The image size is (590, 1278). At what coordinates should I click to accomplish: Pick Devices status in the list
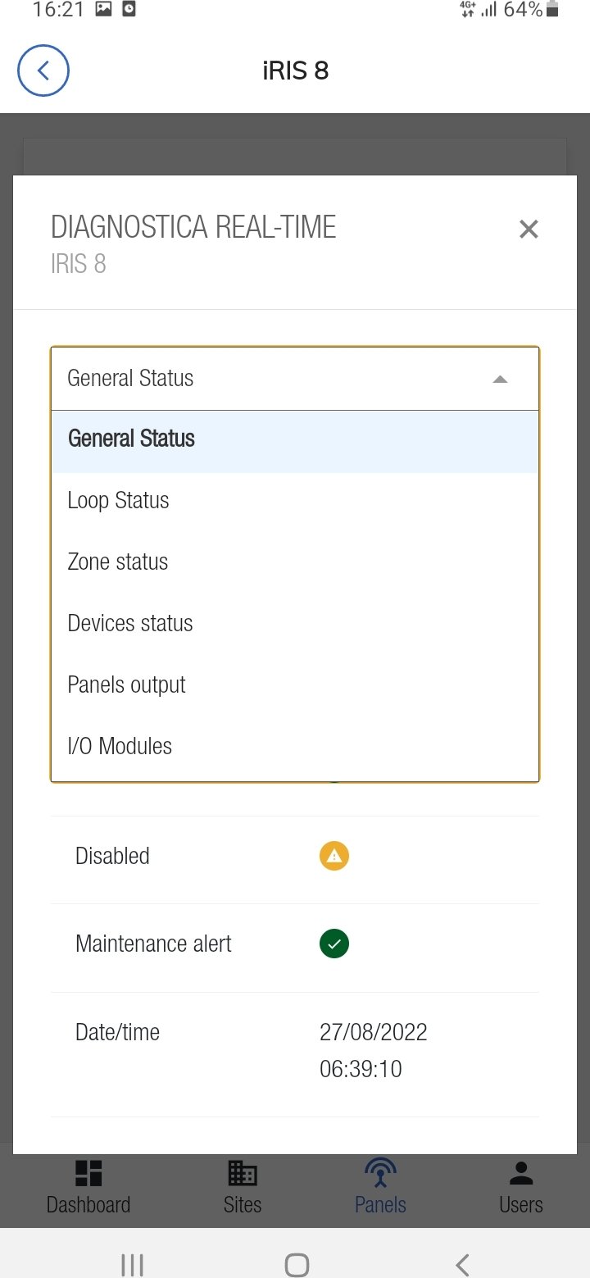click(x=130, y=623)
